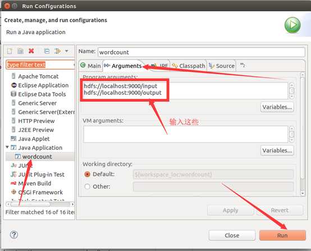Image resolution: width=311 pixels, height=251 pixels.
Task: Click Variables button under VM arguments
Action: point(277,150)
